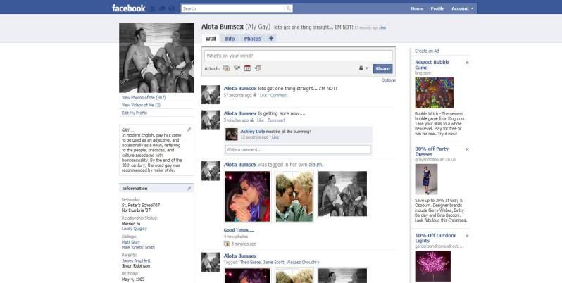
Task: Close the Newest Bubble Game ad
Action: point(467,63)
